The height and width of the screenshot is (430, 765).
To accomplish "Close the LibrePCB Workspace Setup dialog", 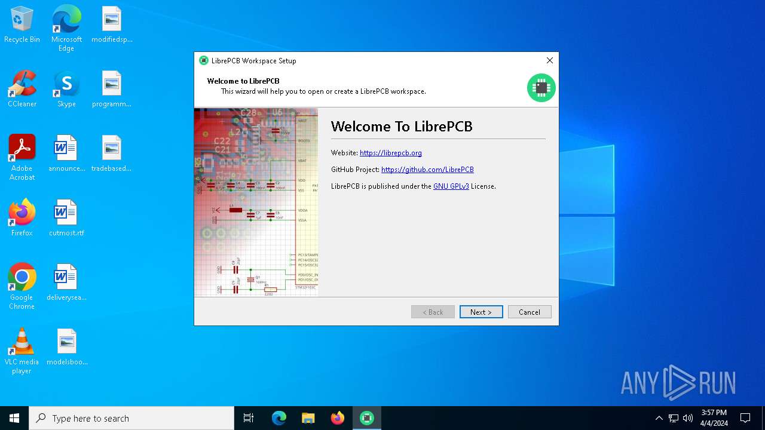I will click(x=550, y=60).
